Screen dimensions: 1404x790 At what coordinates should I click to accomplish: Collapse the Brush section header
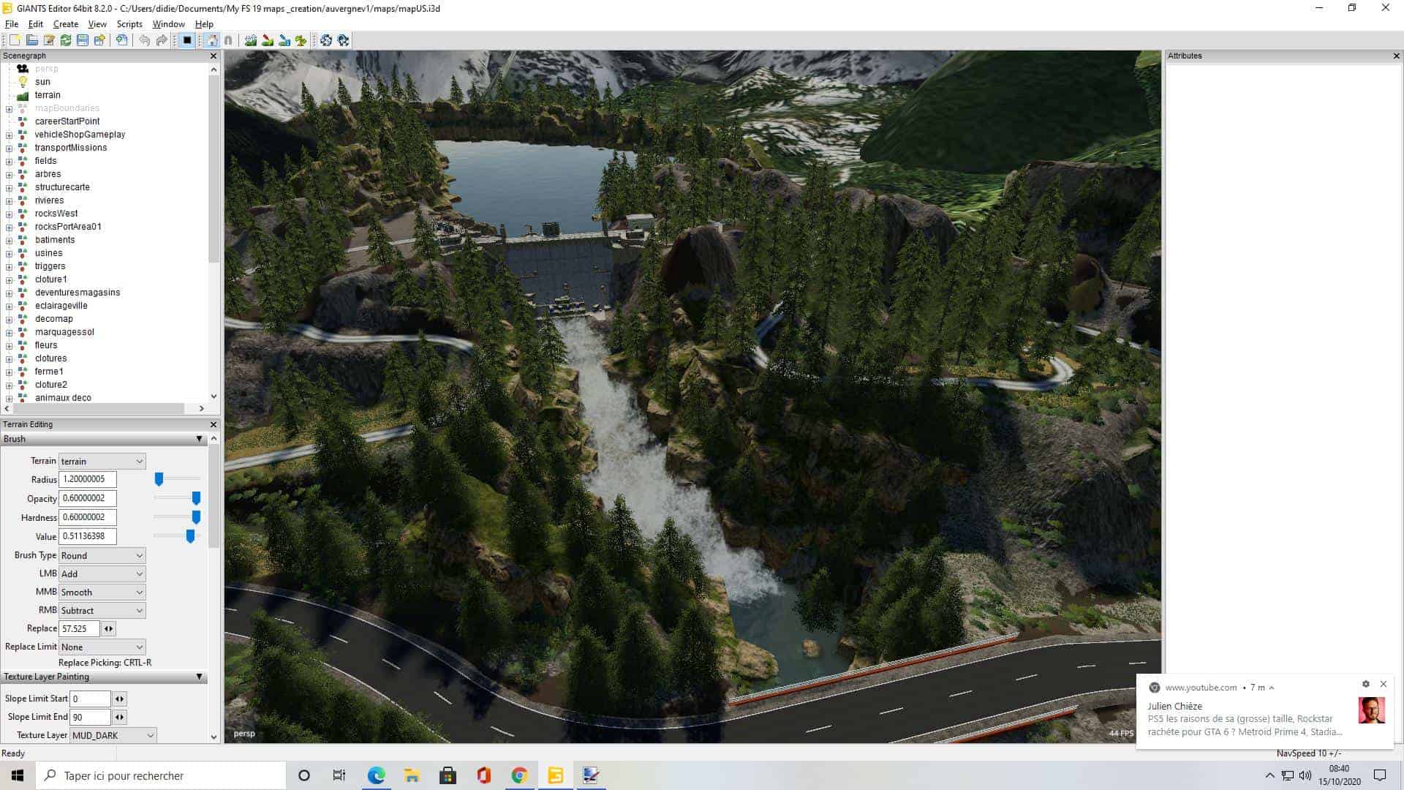pos(199,439)
